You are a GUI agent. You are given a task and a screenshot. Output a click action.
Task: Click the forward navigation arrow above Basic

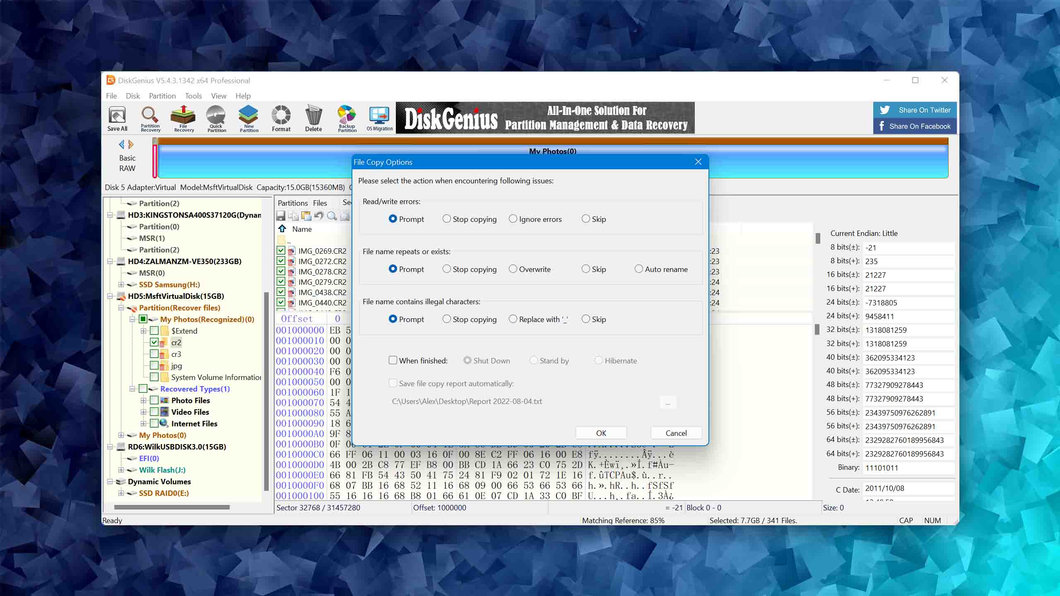(x=131, y=144)
